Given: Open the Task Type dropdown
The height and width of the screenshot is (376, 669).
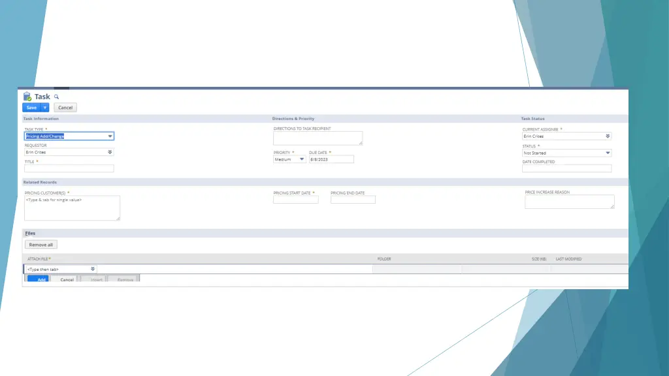Looking at the screenshot, I should click(110, 136).
